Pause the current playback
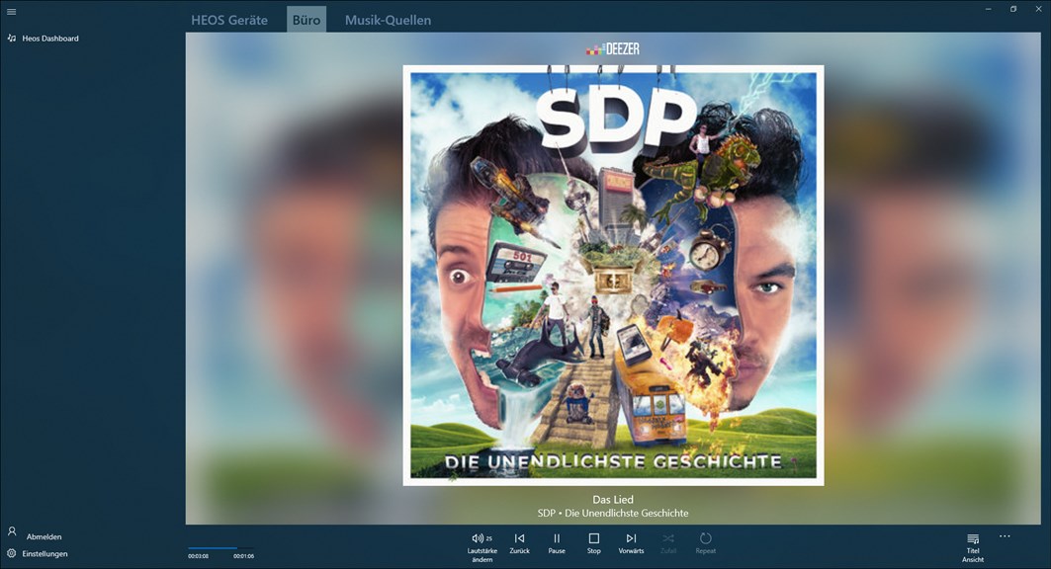 click(557, 543)
